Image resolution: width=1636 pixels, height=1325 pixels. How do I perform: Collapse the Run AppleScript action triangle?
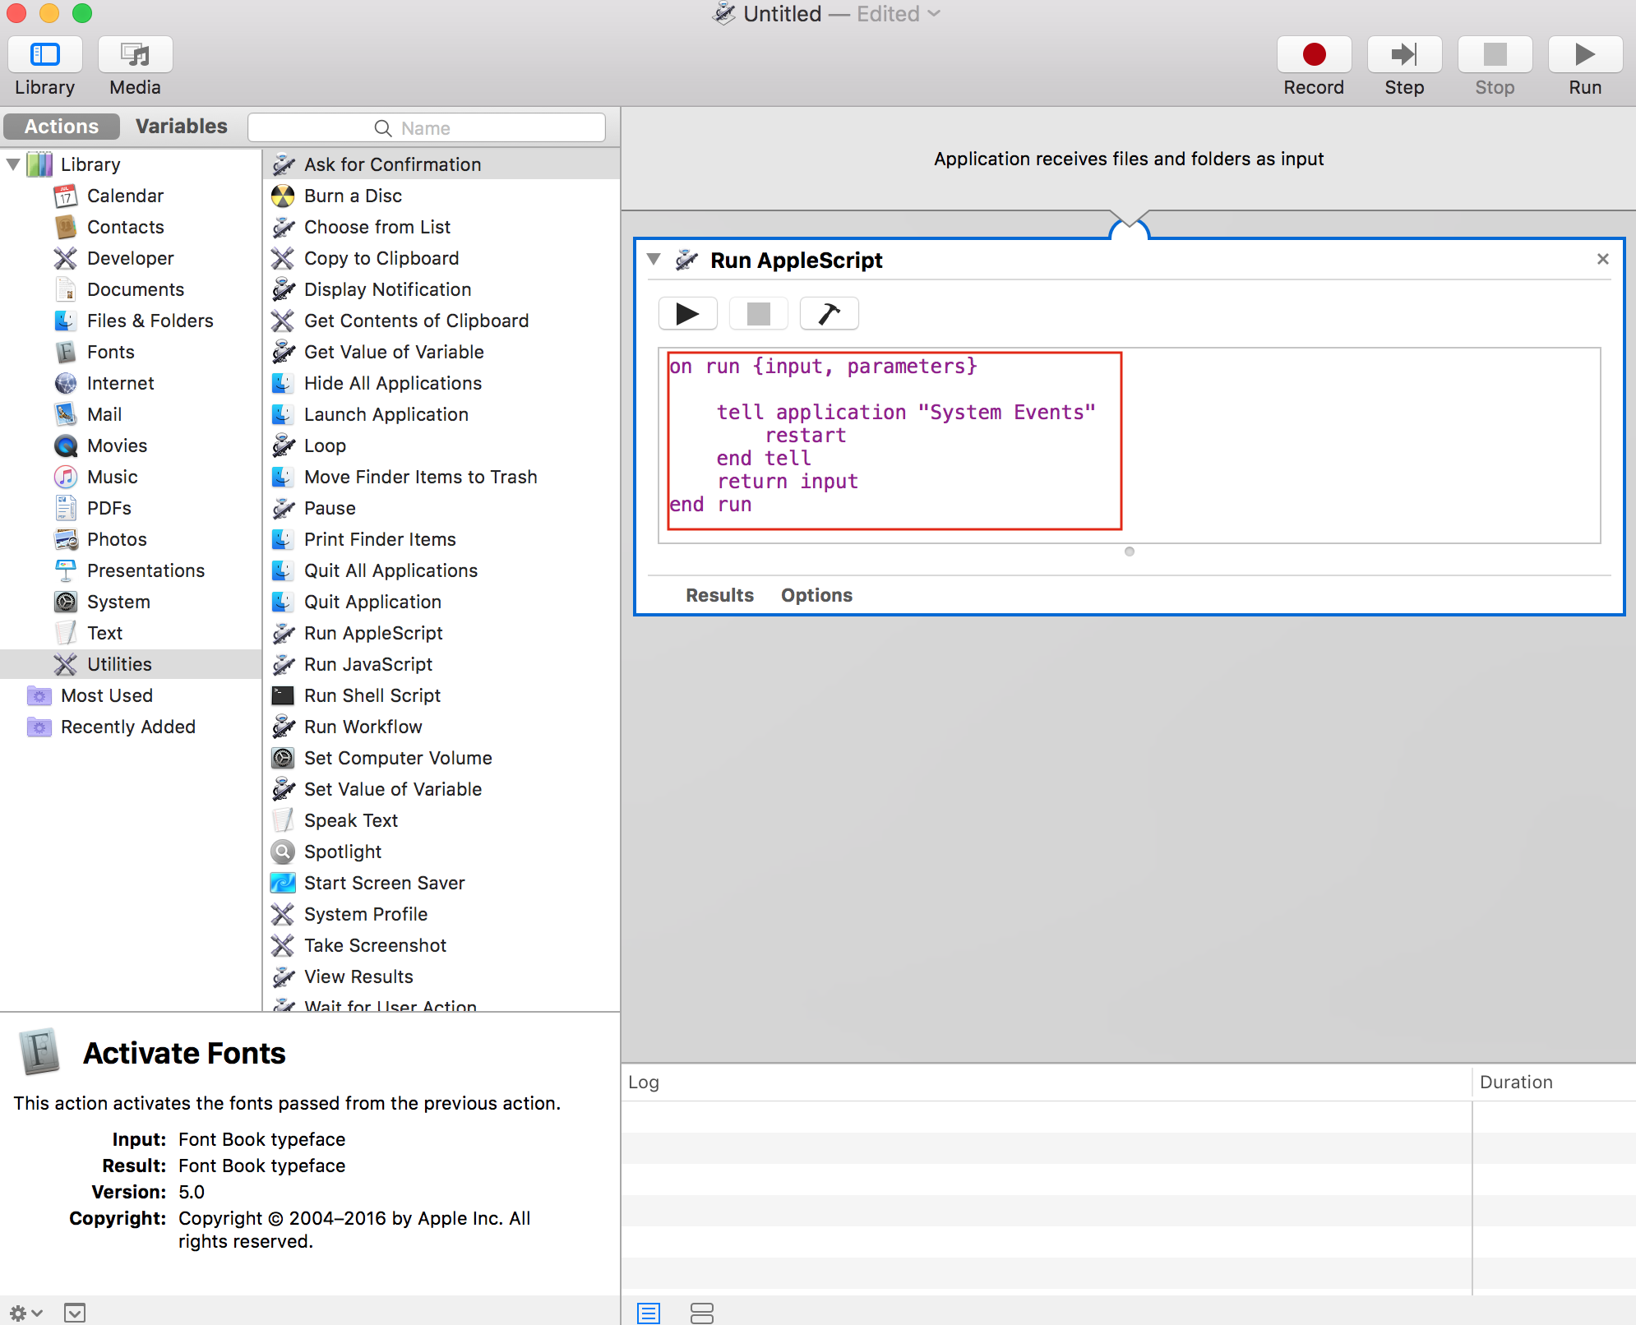pyautogui.click(x=654, y=260)
